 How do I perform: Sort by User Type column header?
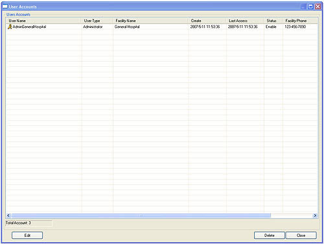(x=97, y=21)
